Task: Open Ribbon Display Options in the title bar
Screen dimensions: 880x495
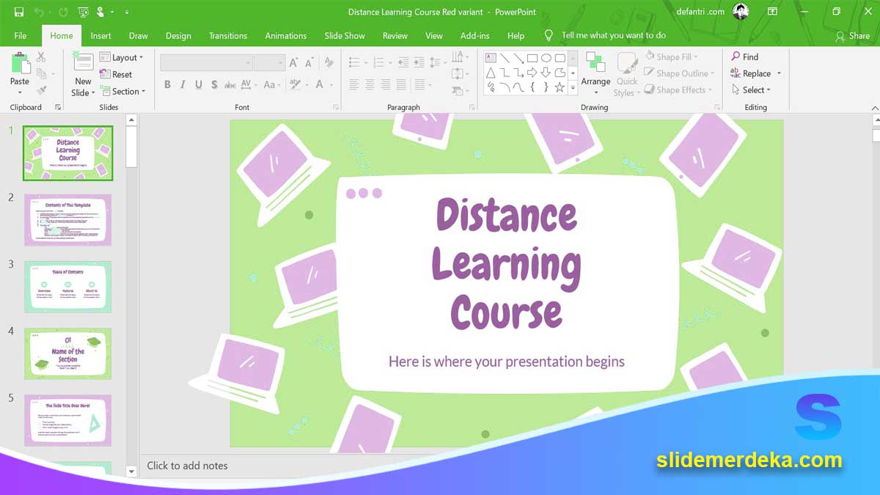Action: pos(772,12)
